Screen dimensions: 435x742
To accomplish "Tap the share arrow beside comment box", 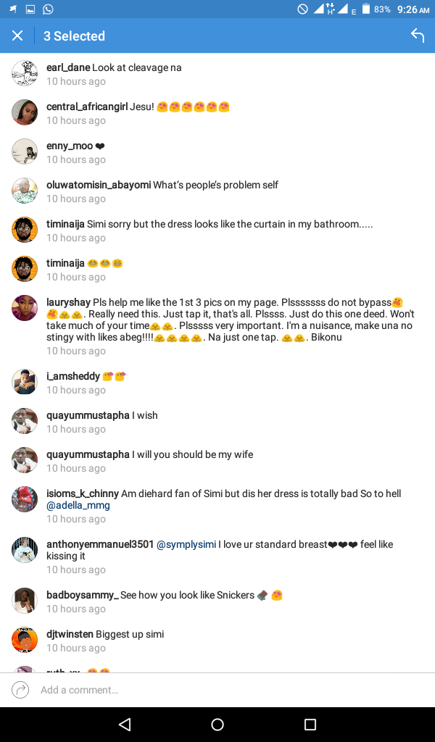I will 20,690.
